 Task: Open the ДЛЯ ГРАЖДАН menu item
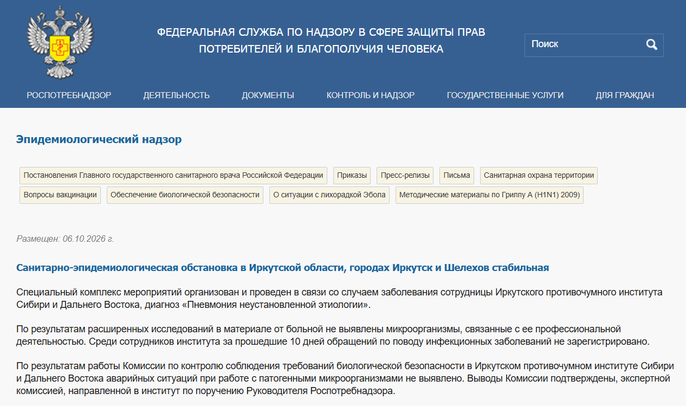(625, 95)
